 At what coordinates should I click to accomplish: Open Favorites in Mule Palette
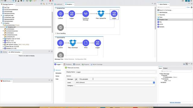pyautogui.click(x=162, y=15)
